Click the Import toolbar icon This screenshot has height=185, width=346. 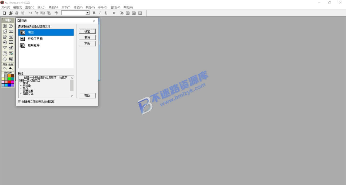tap(23, 13)
